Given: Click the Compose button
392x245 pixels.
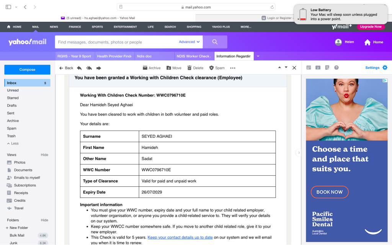Looking at the screenshot, I should [27, 70].
